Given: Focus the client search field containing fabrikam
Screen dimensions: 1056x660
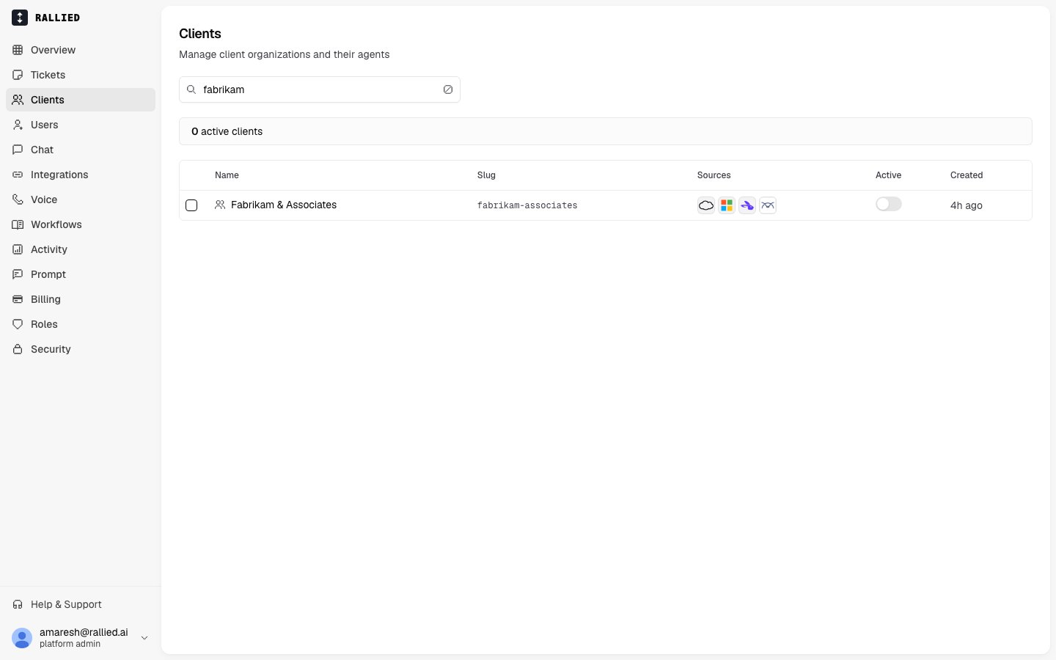Looking at the screenshot, I should 320,89.
